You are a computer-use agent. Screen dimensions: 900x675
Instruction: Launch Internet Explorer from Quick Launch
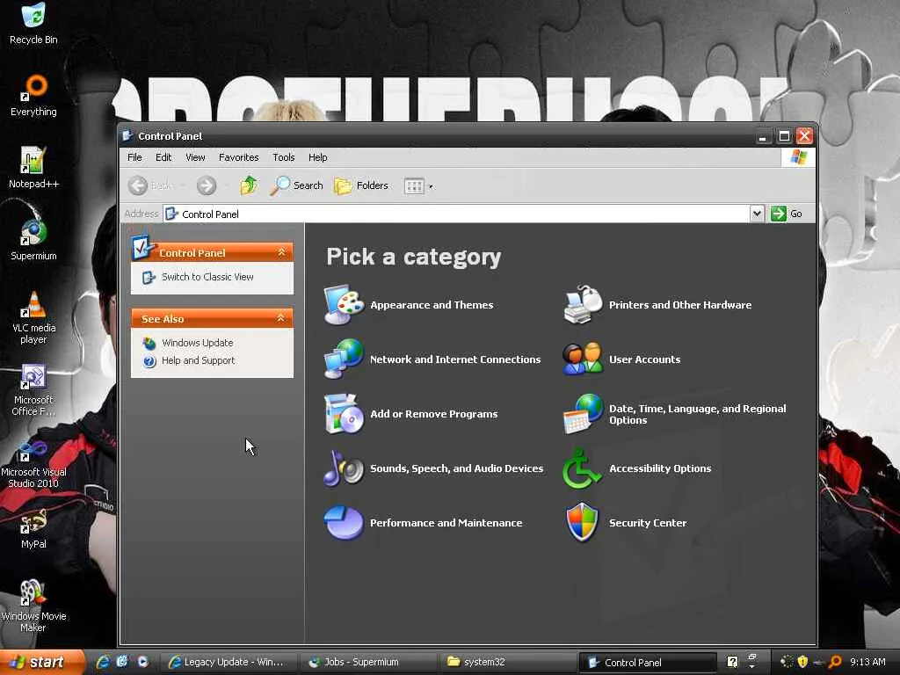click(x=103, y=662)
